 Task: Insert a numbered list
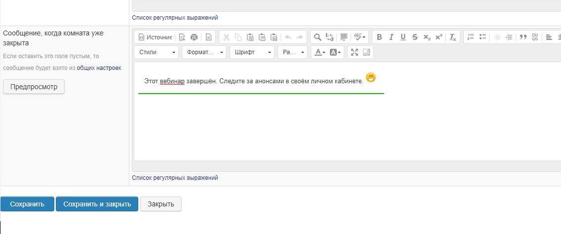pyautogui.click(x=471, y=37)
